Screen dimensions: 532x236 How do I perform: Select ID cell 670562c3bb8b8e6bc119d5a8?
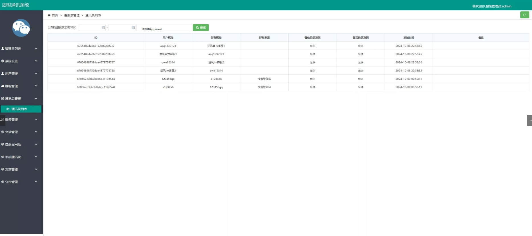(x=96, y=87)
